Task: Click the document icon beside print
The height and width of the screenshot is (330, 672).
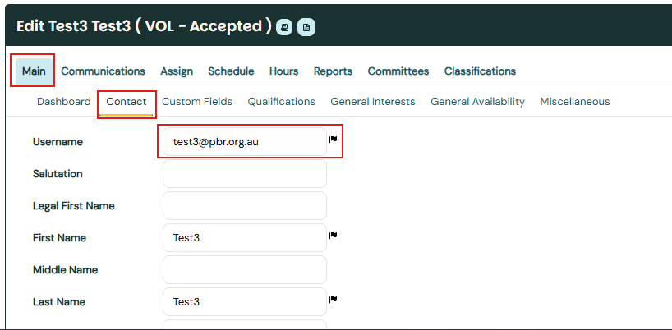Action: point(306,27)
